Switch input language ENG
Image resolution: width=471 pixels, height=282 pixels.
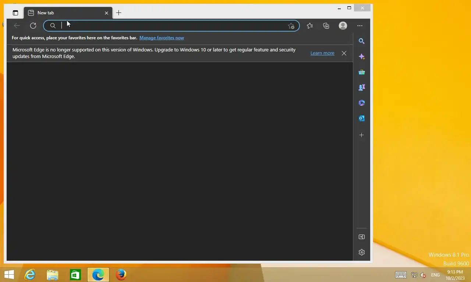[x=435, y=275]
